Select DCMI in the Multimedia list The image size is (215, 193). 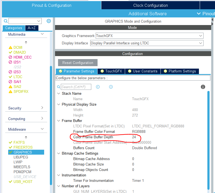(x=18, y=48)
